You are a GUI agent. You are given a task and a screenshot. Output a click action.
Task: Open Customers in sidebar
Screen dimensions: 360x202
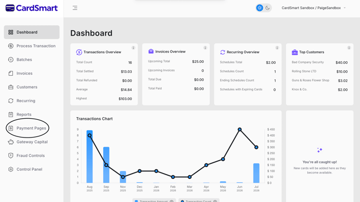click(x=32, y=87)
